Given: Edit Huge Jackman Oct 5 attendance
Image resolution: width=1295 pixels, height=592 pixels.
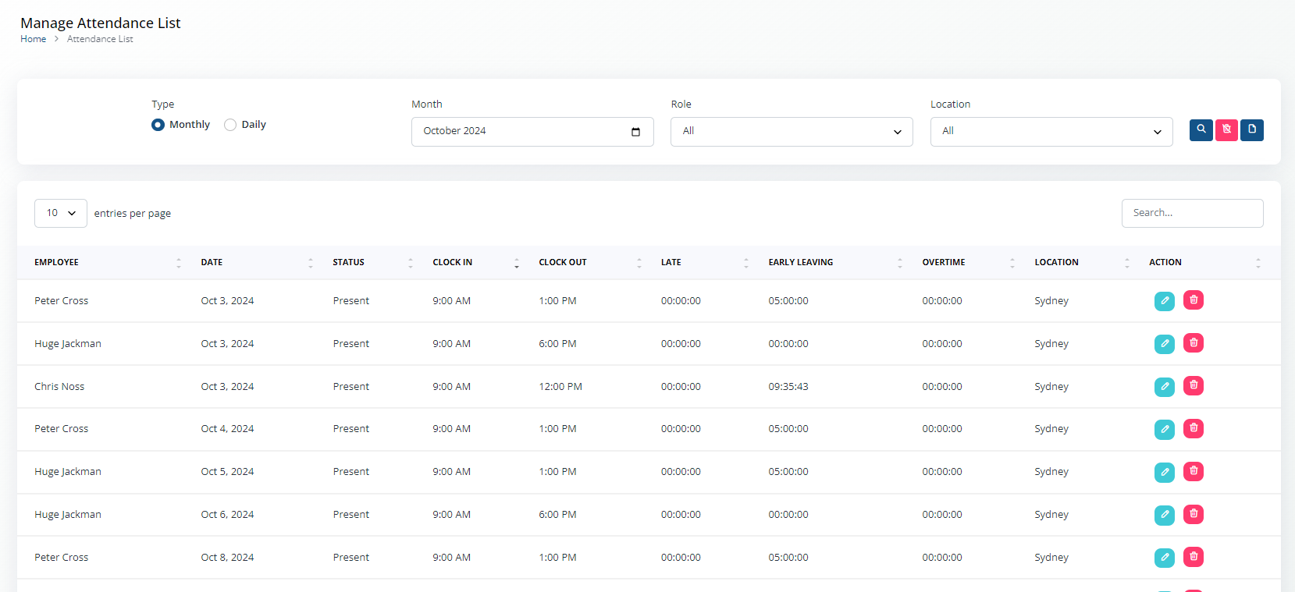Looking at the screenshot, I should pos(1165,472).
